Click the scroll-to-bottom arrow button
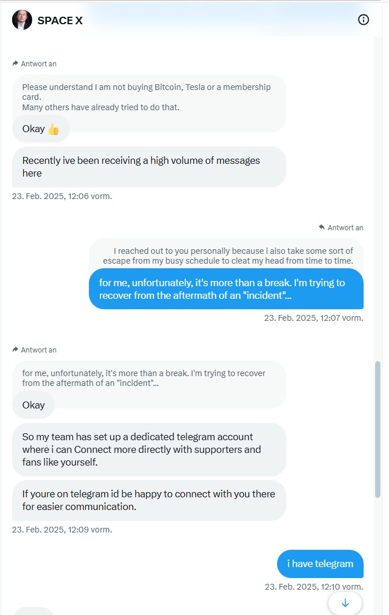Viewport: 389px width, 615px height. click(345, 602)
